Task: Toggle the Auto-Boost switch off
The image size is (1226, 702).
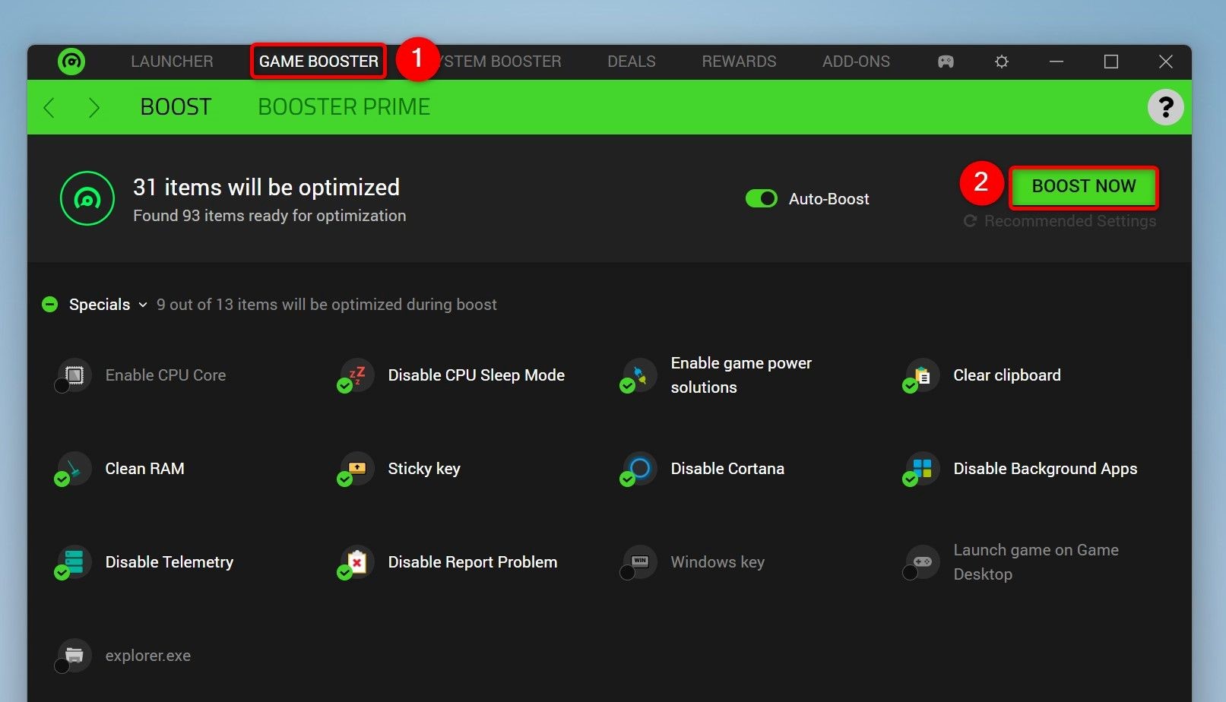Action: pos(761,199)
